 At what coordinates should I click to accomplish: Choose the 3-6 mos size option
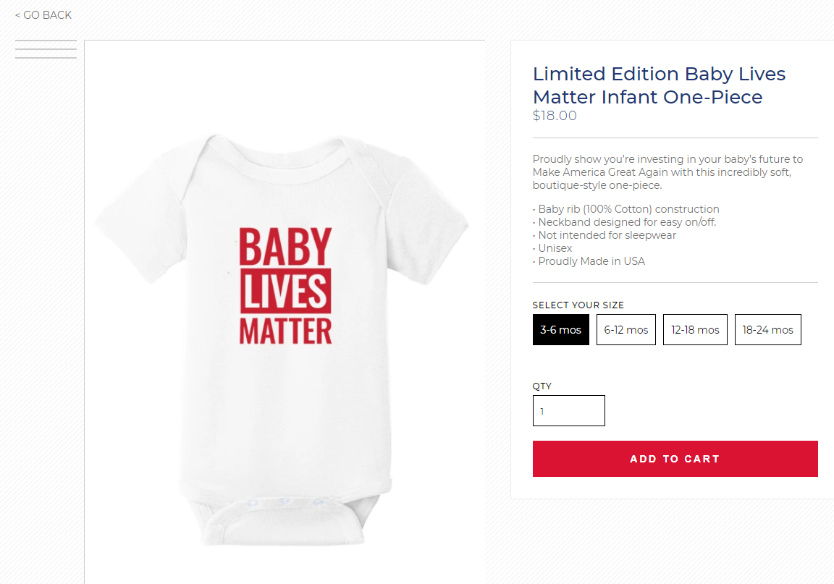coord(560,330)
